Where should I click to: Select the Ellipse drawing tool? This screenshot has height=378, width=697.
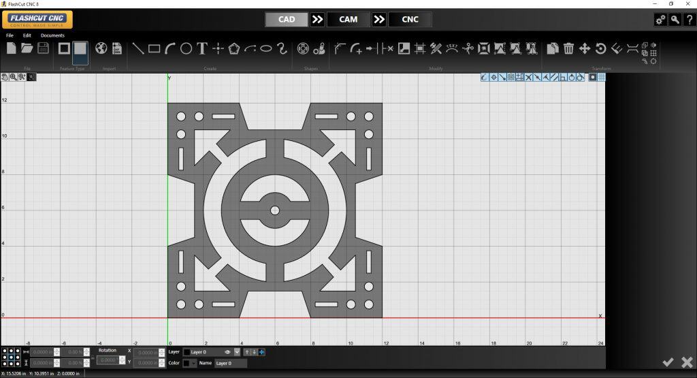click(266, 48)
